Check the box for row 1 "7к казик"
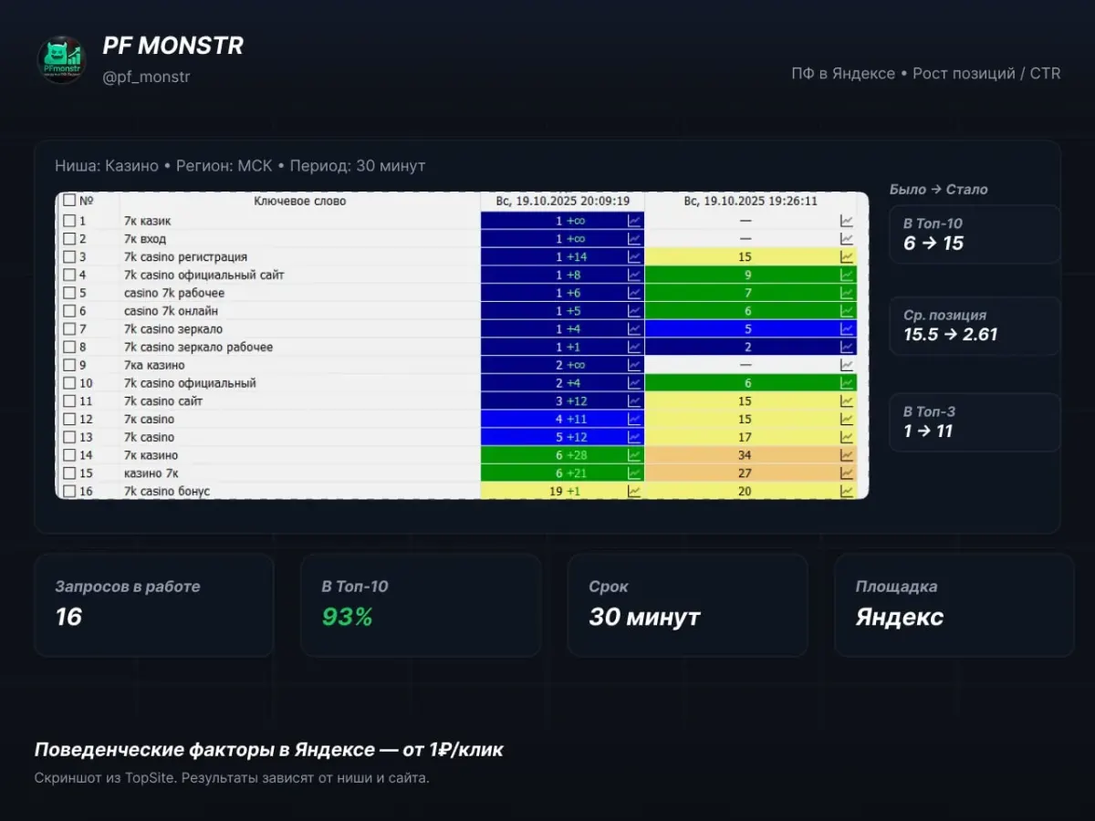The image size is (1095, 821). (x=69, y=221)
